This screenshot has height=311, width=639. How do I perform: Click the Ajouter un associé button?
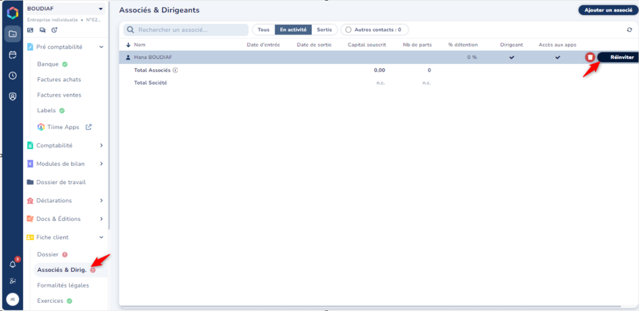click(x=608, y=10)
